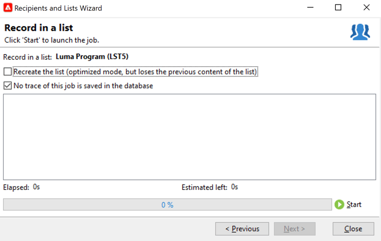Click the Luma Program (LST5) list name
This screenshot has width=381, height=241.
pyautogui.click(x=92, y=57)
